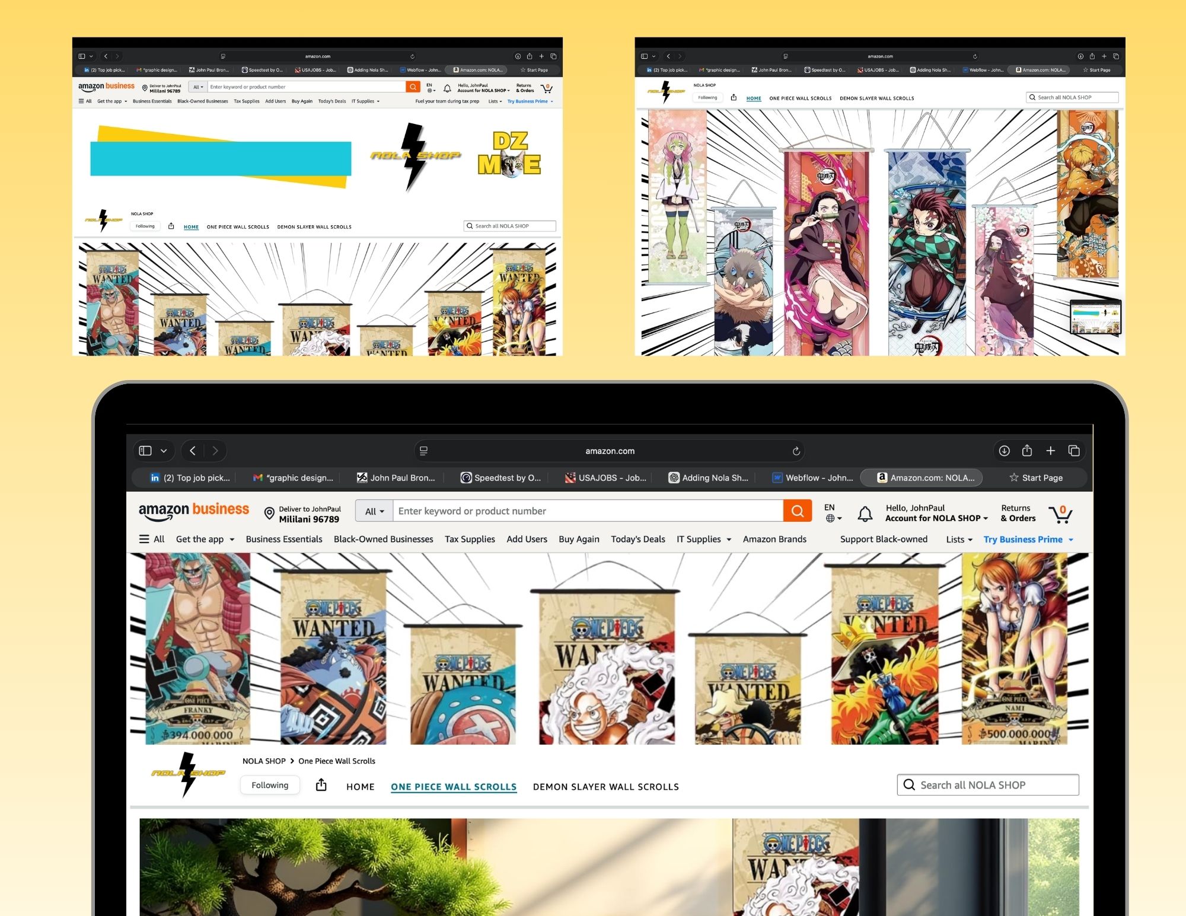Click Safari reload page icon
The height and width of the screenshot is (916, 1186).
point(796,451)
